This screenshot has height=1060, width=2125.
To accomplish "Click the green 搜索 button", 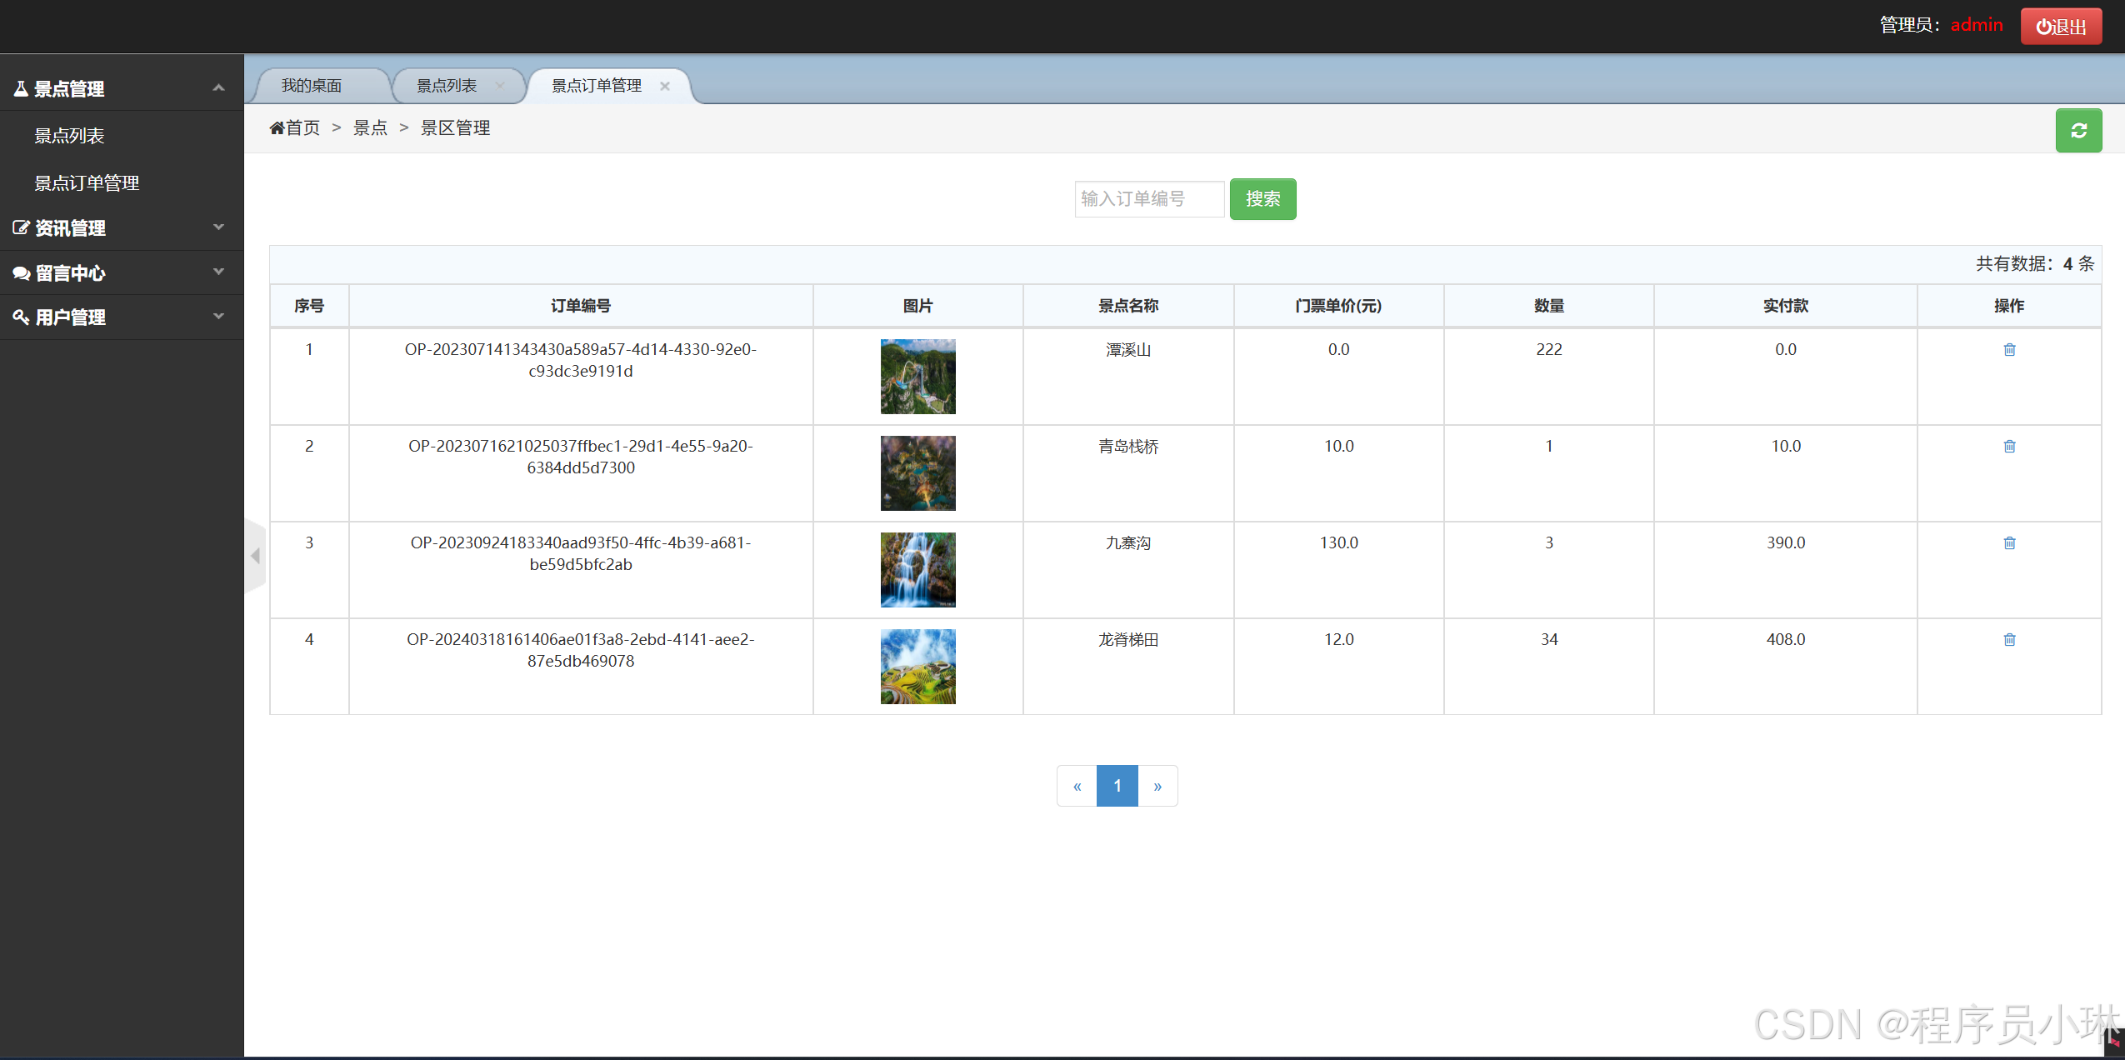I will pyautogui.click(x=1262, y=199).
